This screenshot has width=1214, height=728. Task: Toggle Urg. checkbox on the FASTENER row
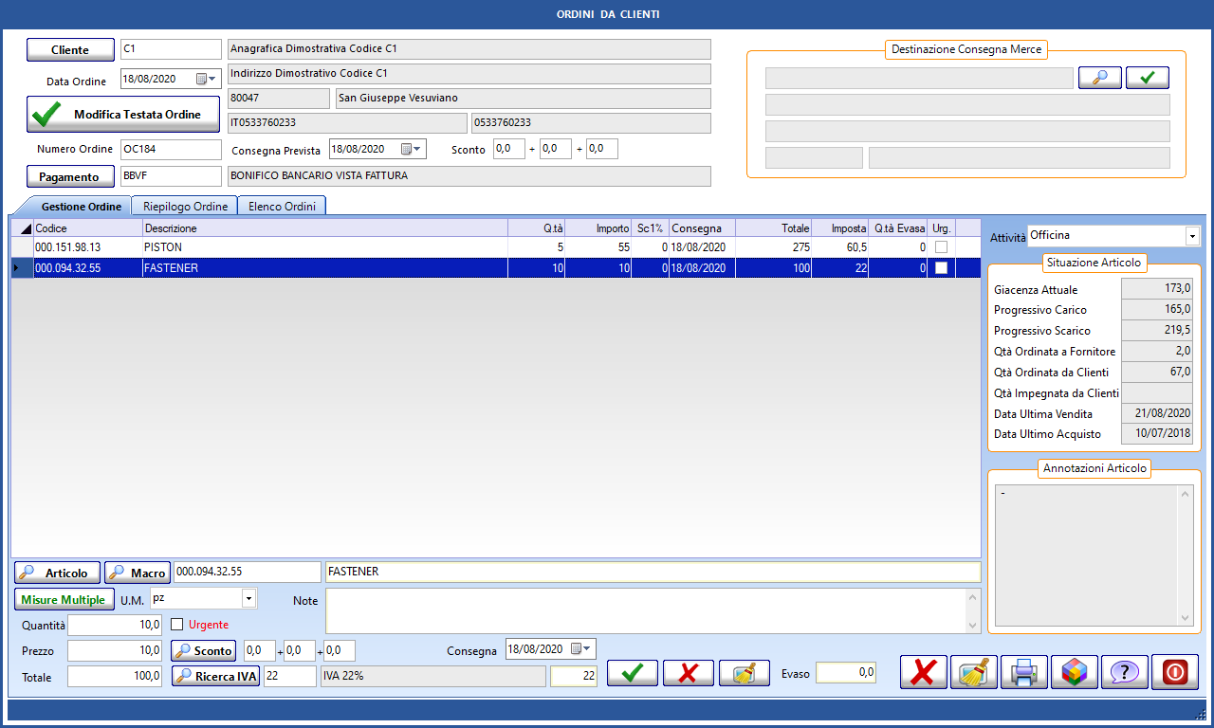click(x=941, y=268)
